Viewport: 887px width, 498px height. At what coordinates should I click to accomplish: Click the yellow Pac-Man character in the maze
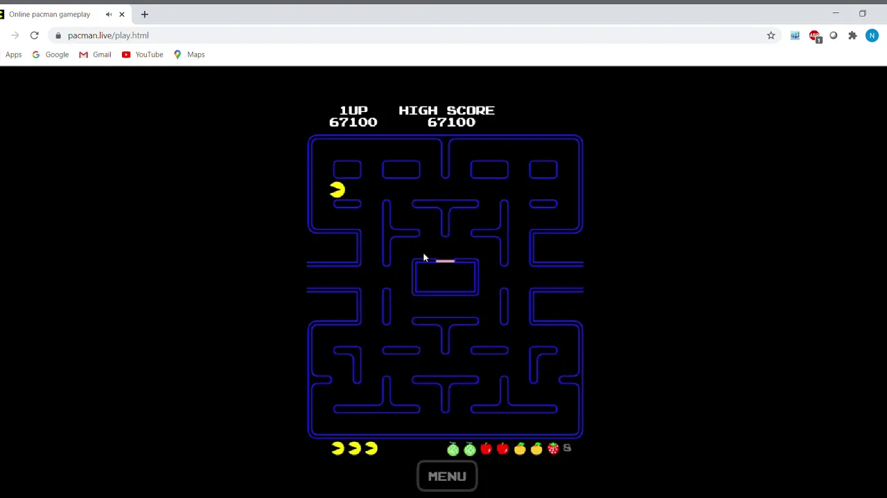[337, 190]
